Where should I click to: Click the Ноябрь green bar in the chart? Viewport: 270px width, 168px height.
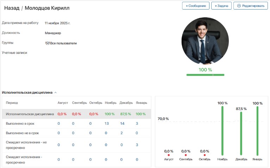[x=222, y=130]
